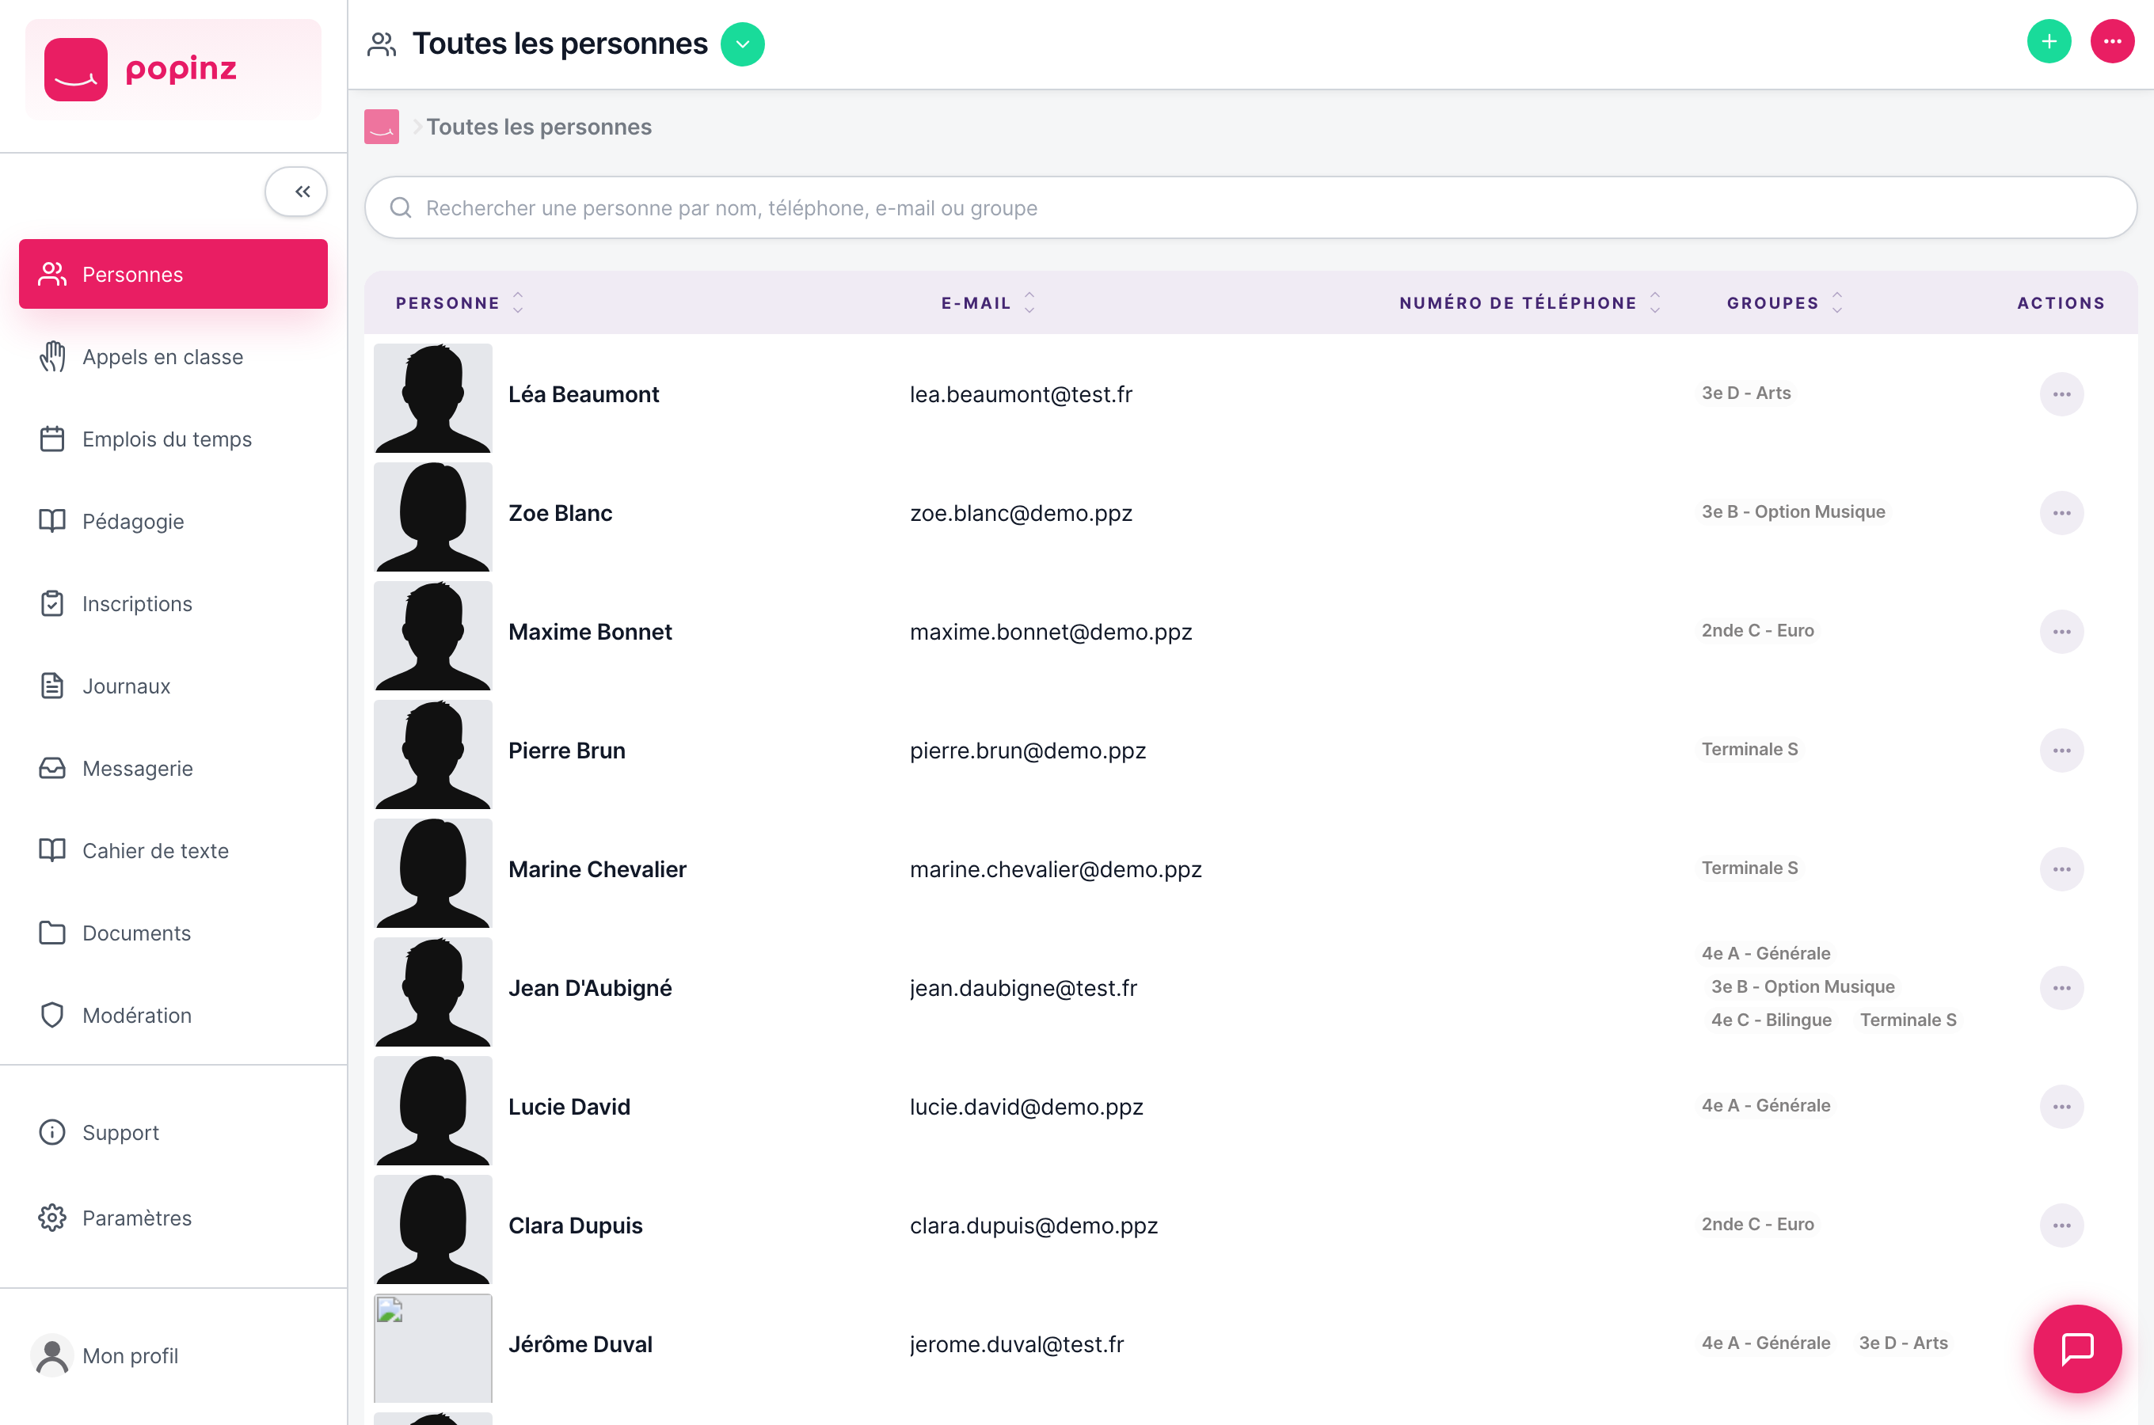Open actions menu for Léa Beaumont
The image size is (2154, 1425).
2061,394
